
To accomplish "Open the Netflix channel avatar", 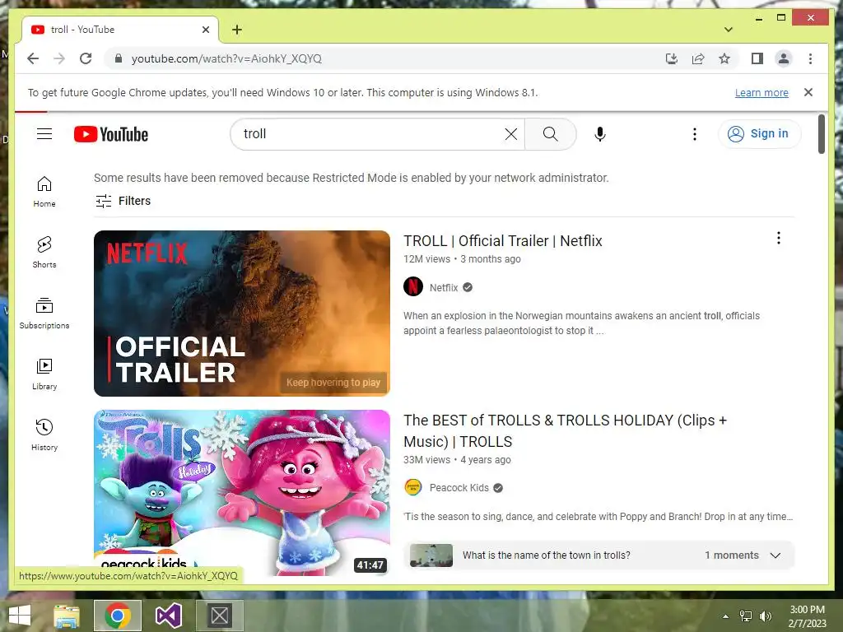I will tap(413, 287).
